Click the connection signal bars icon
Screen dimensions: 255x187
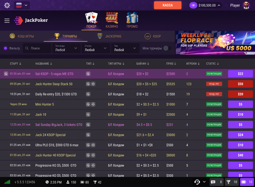point(7,182)
